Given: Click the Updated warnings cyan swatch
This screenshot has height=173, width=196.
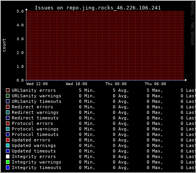Looking at the screenshot, I should (7, 145).
